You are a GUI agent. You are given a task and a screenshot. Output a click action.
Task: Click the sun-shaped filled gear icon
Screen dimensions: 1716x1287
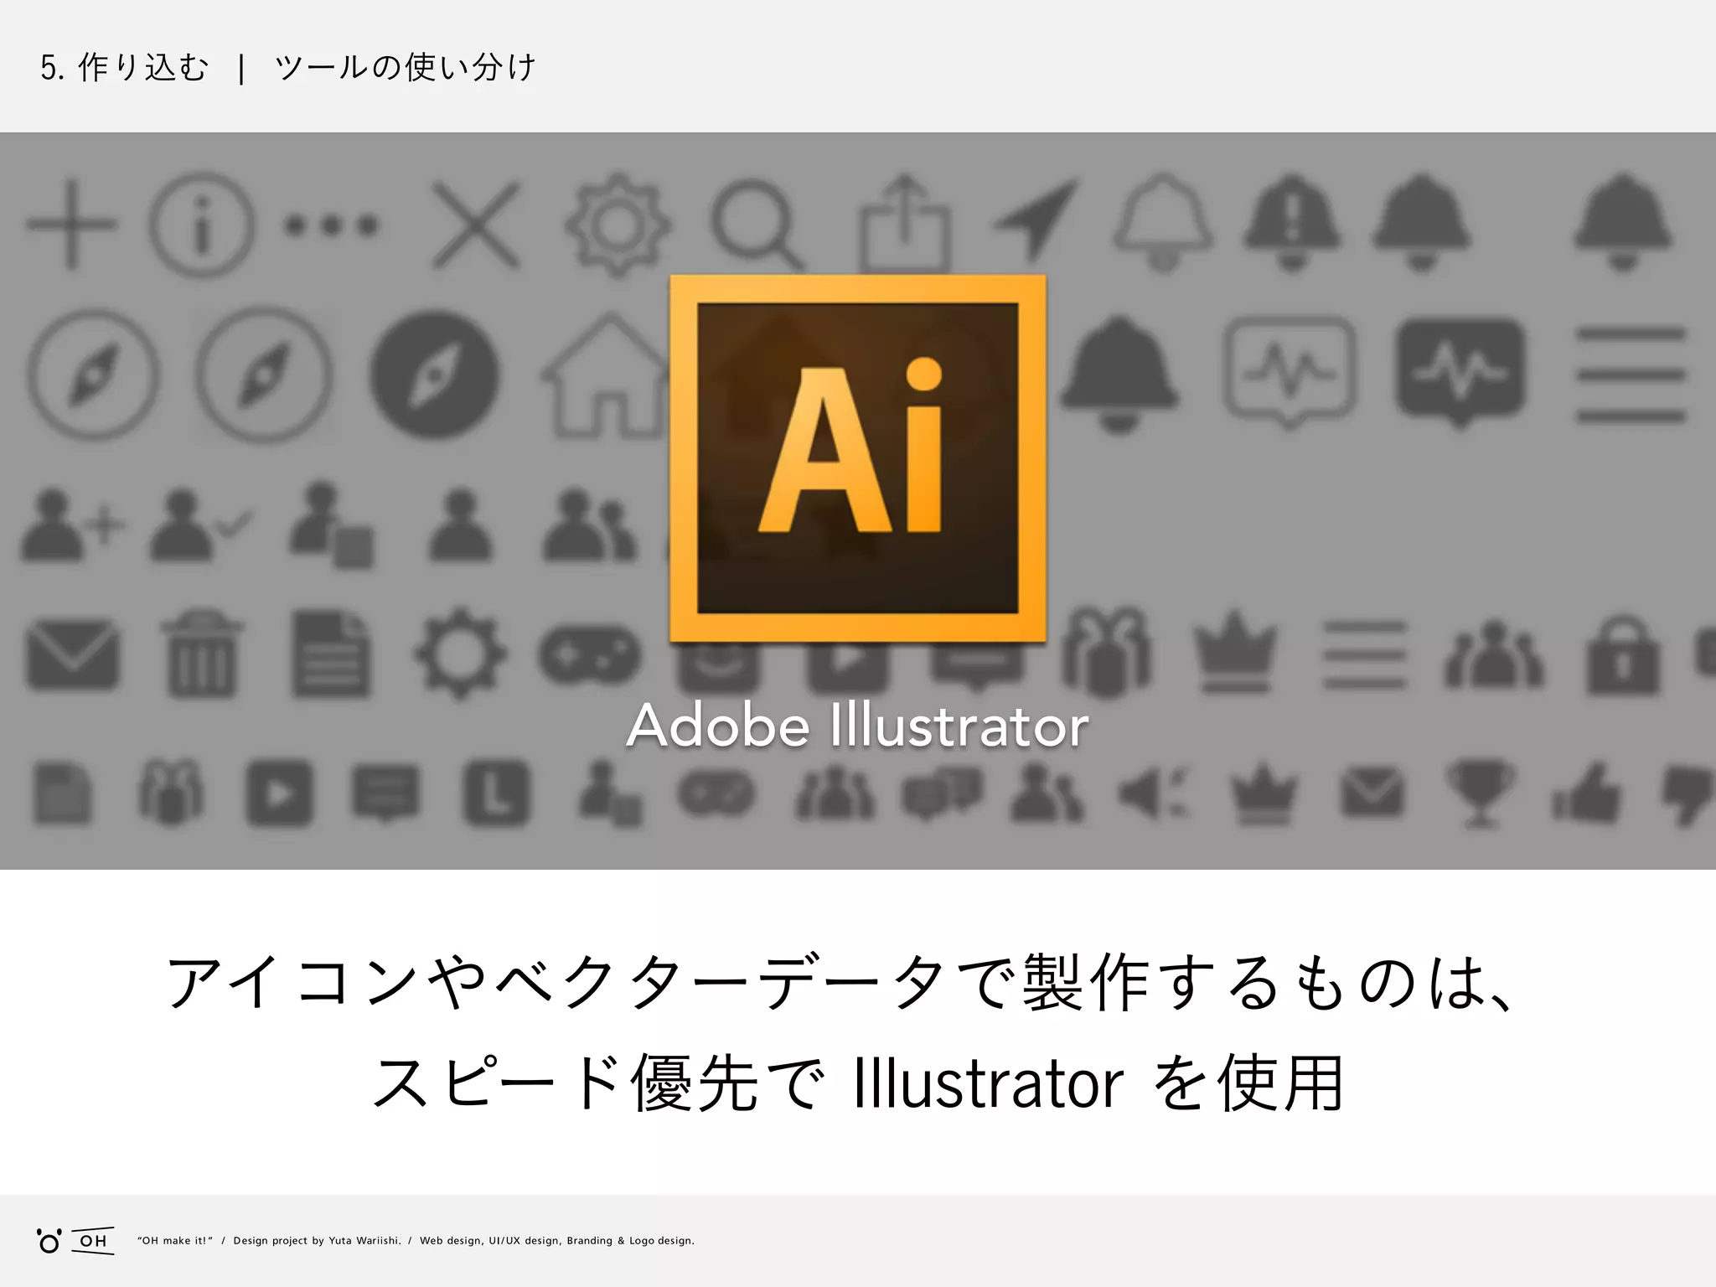pyautogui.click(x=459, y=654)
